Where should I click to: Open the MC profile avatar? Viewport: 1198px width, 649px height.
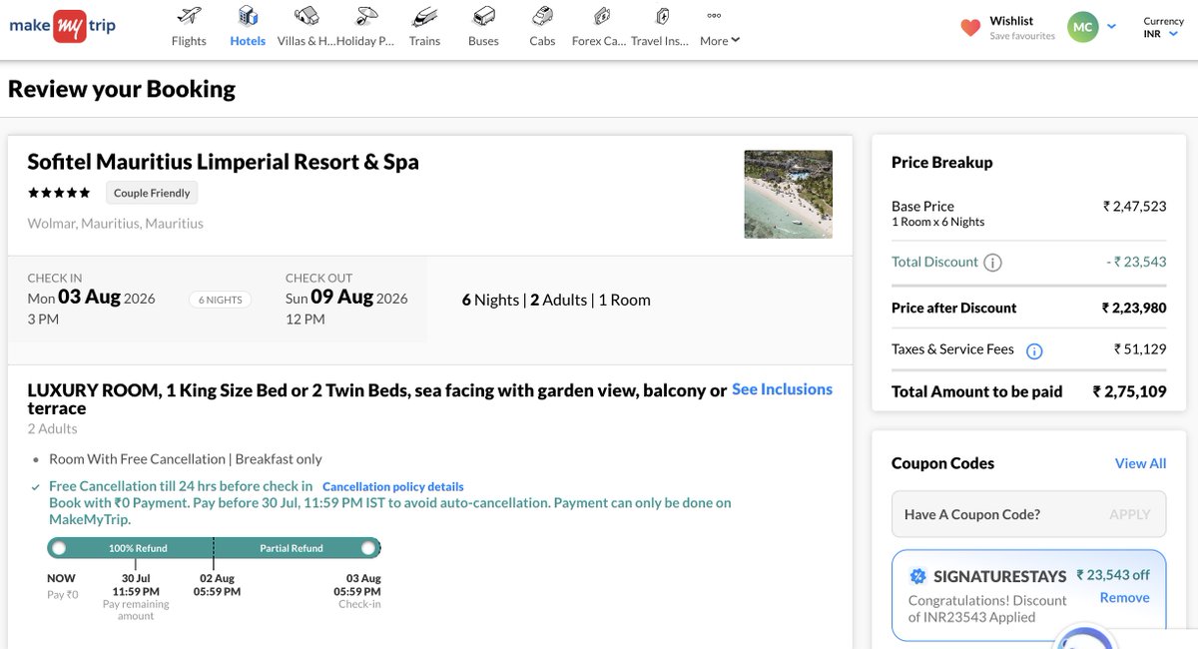pyautogui.click(x=1083, y=27)
